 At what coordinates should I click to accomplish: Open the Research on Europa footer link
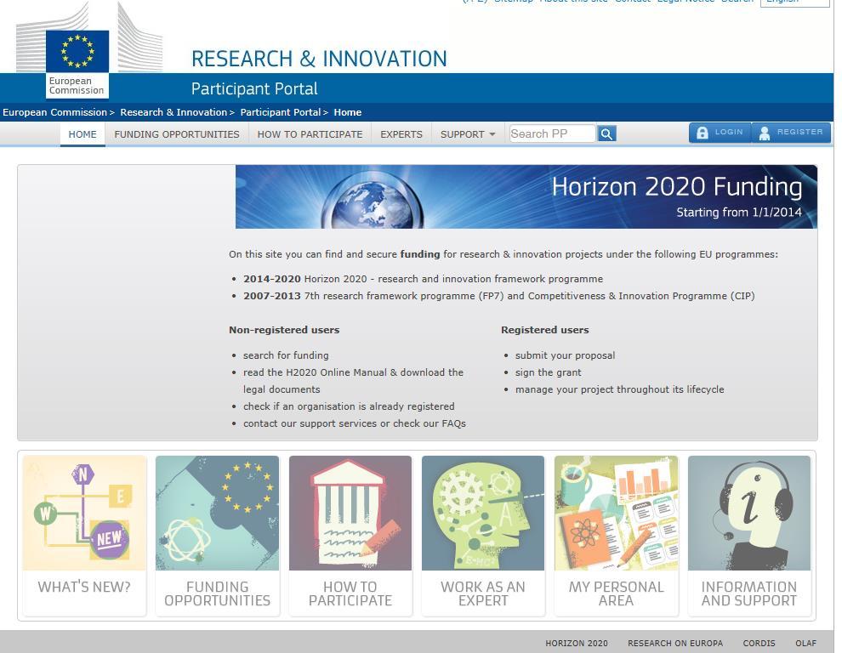[675, 644]
